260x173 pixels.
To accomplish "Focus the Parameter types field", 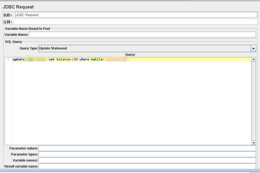I will pyautogui.click(x=147, y=154).
